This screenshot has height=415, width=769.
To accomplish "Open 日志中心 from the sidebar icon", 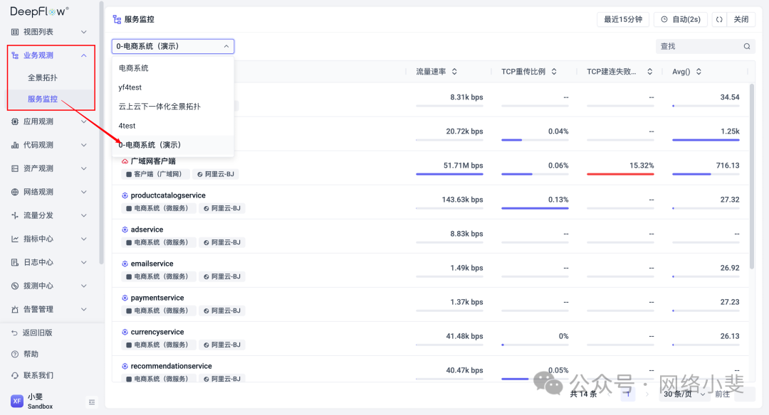I will pyautogui.click(x=14, y=262).
